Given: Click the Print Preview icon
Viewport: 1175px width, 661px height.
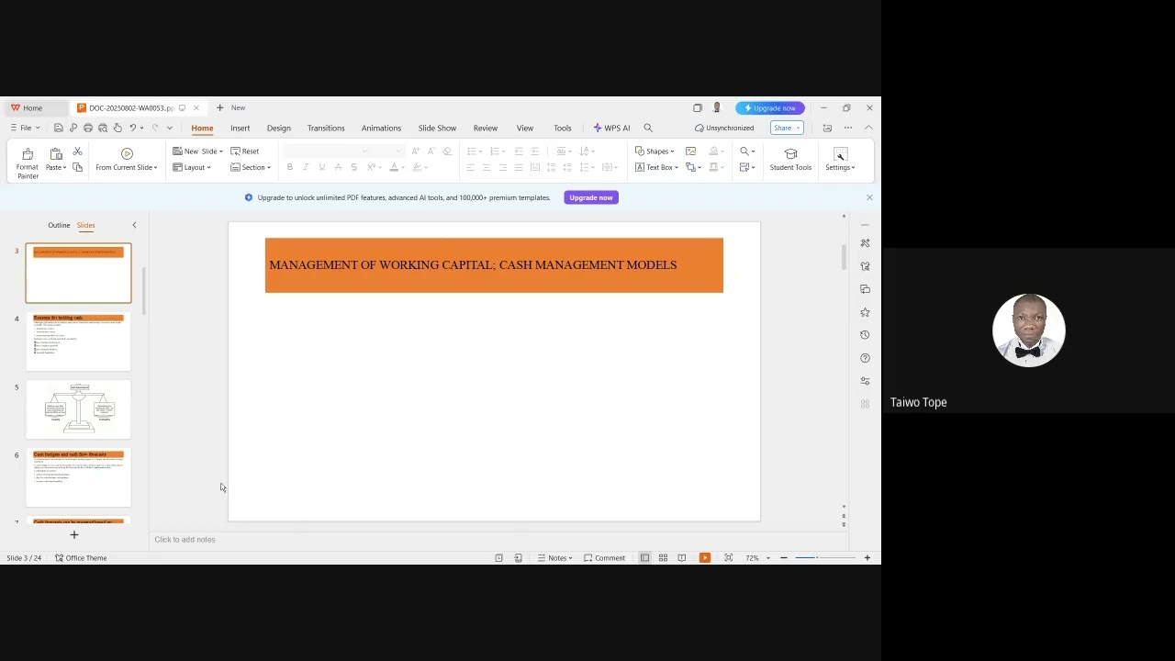Looking at the screenshot, I should tap(103, 128).
